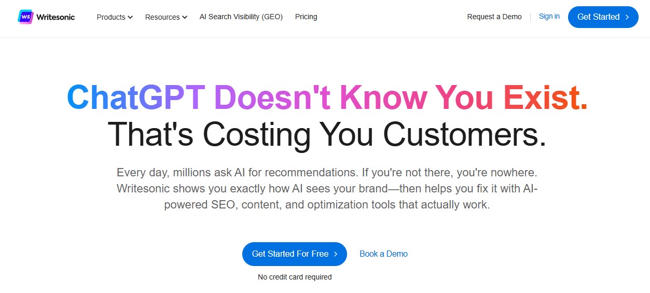
Task: Click the paragraph starting with Every day
Action: 327,188
